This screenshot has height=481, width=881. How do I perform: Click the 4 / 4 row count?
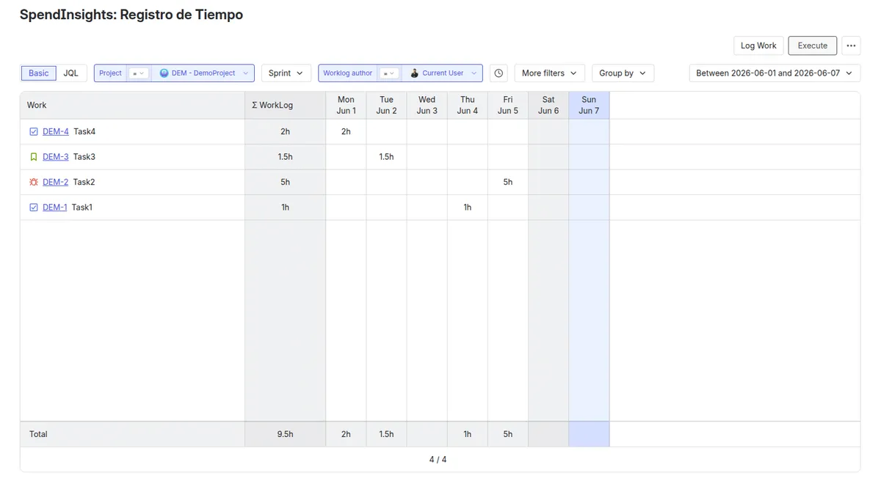[438, 460]
